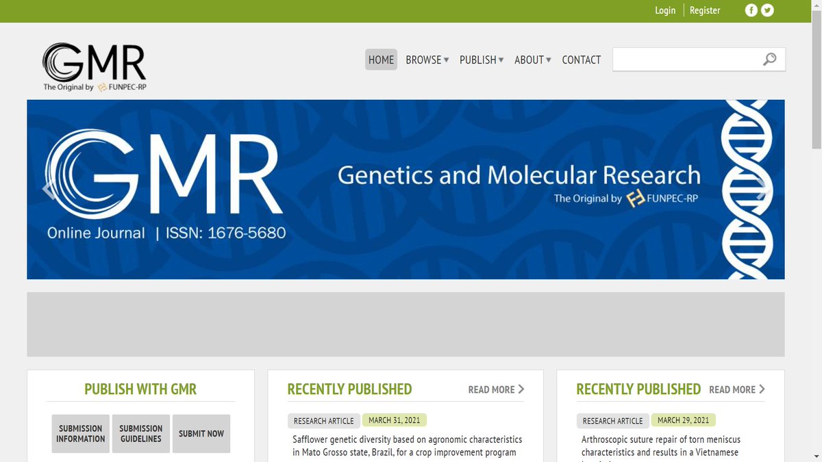Click the search magnifier icon
Screen dimensions: 822x462
click(770, 60)
